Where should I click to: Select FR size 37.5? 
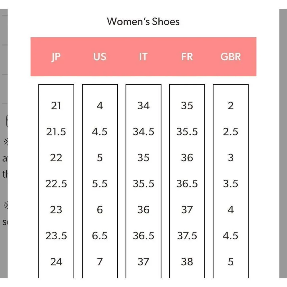pyautogui.click(x=187, y=236)
